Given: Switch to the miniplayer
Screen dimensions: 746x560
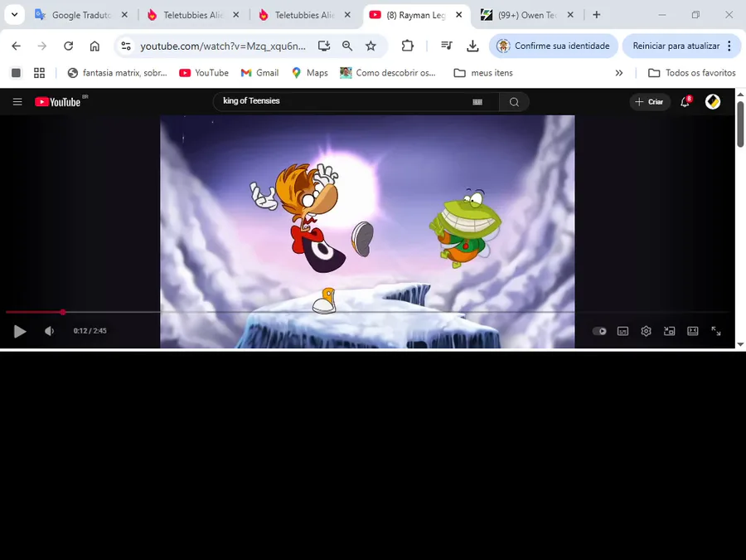Looking at the screenshot, I should (x=670, y=331).
